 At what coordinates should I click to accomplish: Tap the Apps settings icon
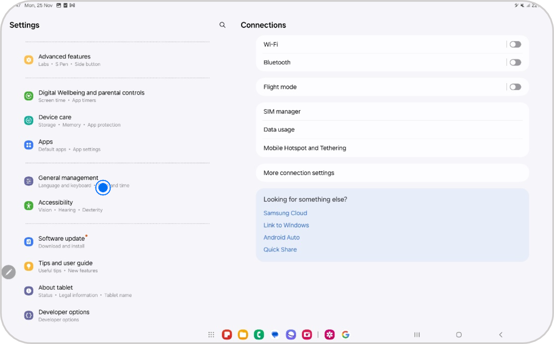[x=29, y=145]
